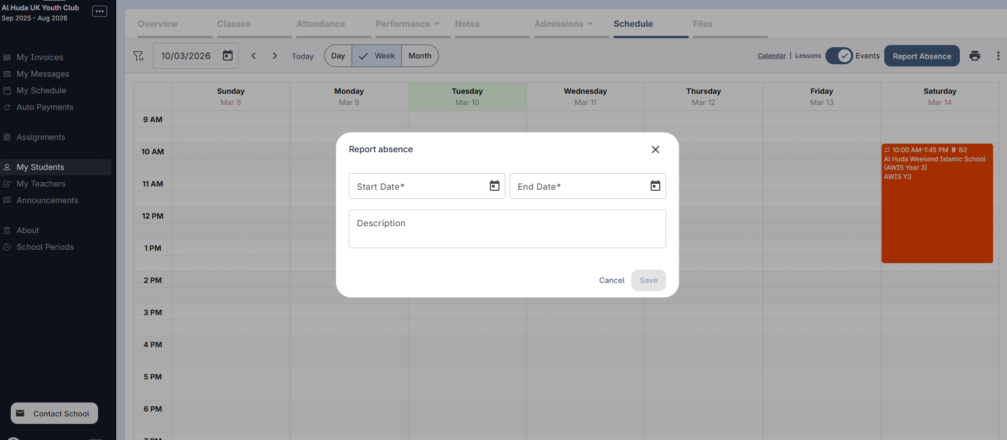Toggle the Events switch
The width and height of the screenshot is (1007, 440).
[x=839, y=56]
